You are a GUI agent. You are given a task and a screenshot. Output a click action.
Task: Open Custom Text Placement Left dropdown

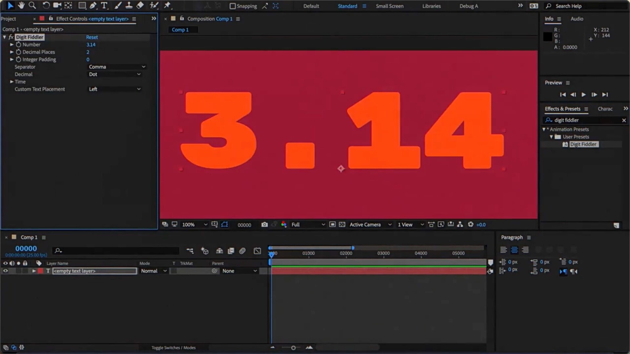115,89
